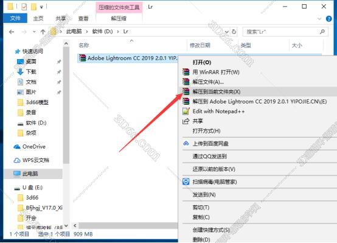
Task: Click the share icon beside 共享
Action: [x=186, y=121]
